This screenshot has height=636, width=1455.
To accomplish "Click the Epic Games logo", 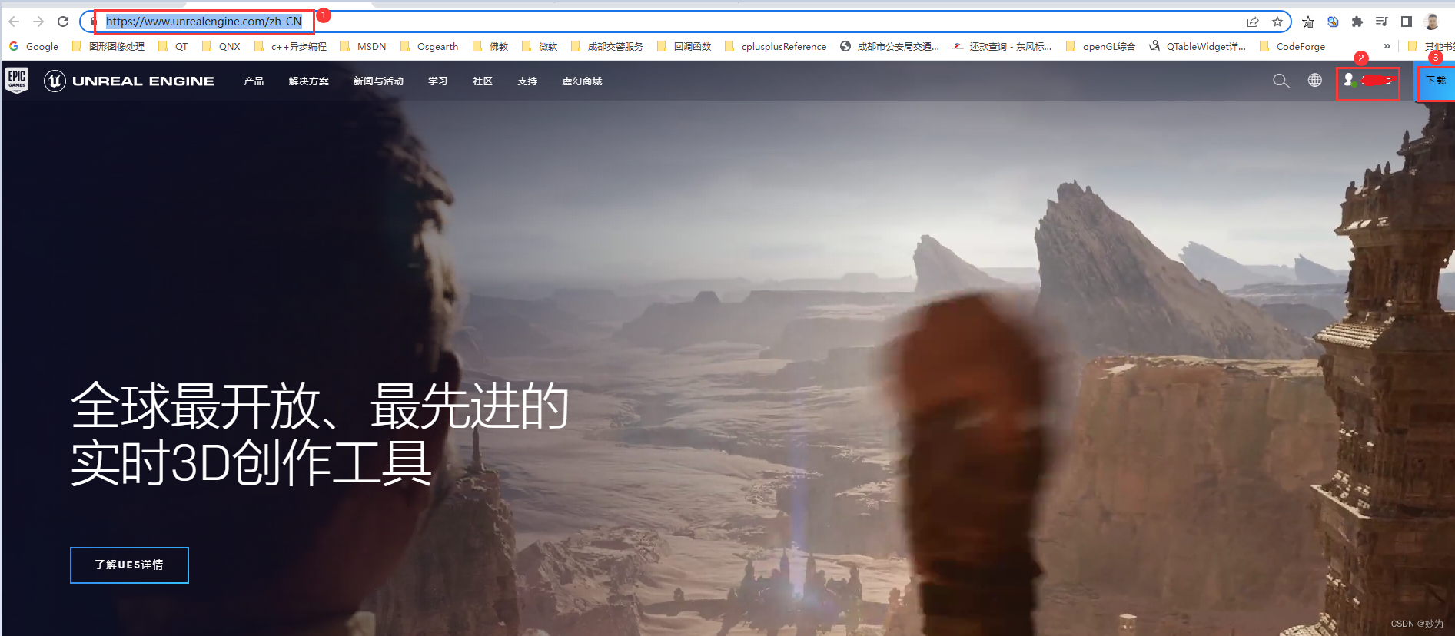I will pos(17,80).
